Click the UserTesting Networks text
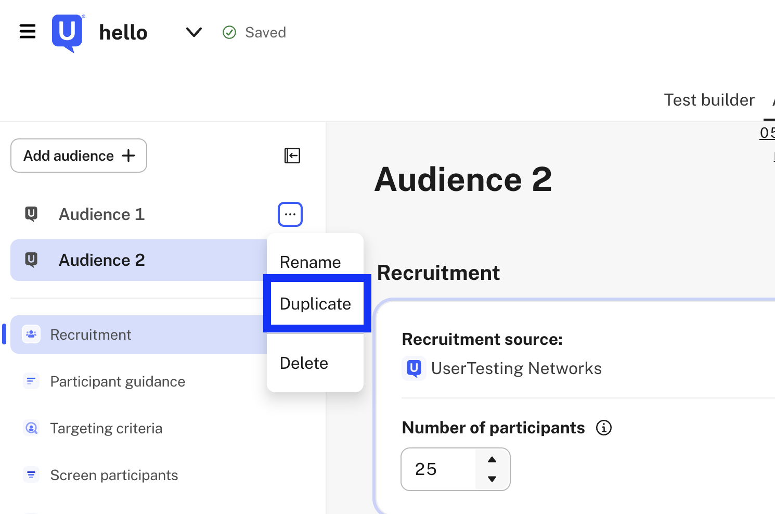 516,368
